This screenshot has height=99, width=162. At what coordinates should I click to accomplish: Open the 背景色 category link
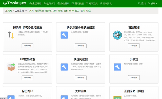pos(48,11)
